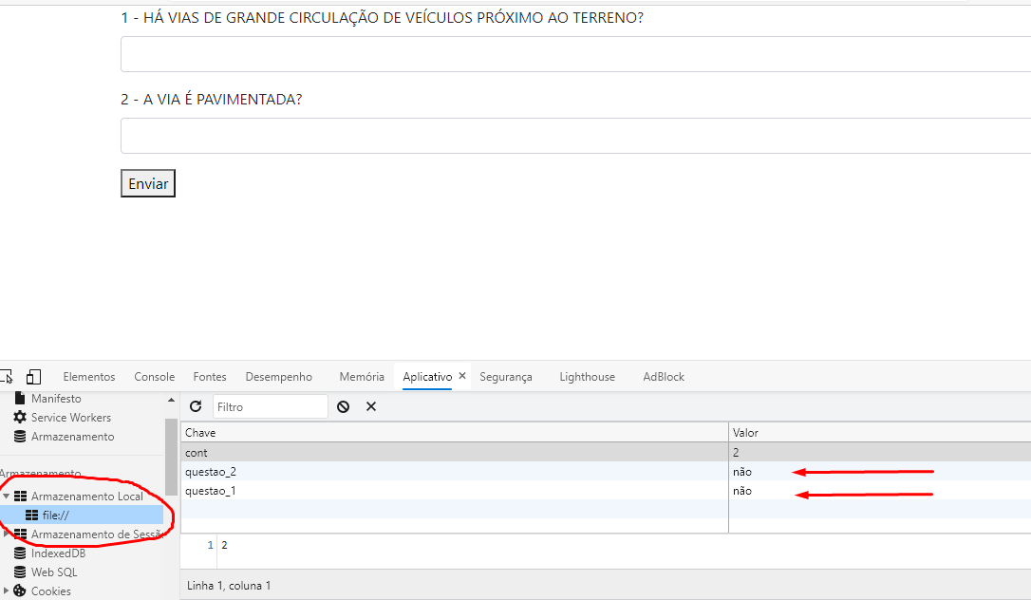Click the preview pane value 2

point(224,545)
